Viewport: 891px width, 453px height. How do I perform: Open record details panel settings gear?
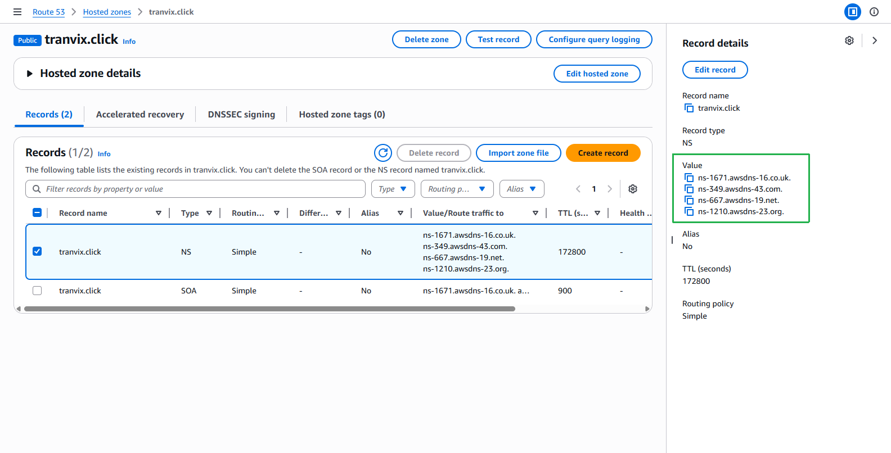click(x=849, y=40)
